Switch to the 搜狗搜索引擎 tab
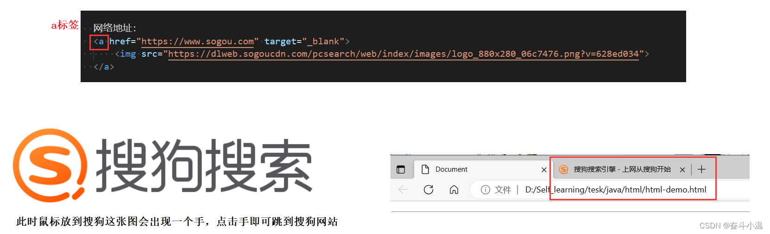Viewport: 770px width, 234px height. point(622,169)
